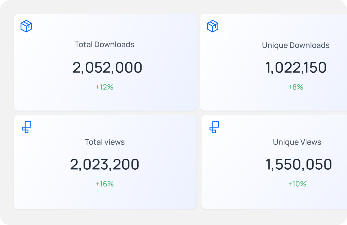Click the +10% growth indicator
The image size is (347, 225).
tap(297, 184)
